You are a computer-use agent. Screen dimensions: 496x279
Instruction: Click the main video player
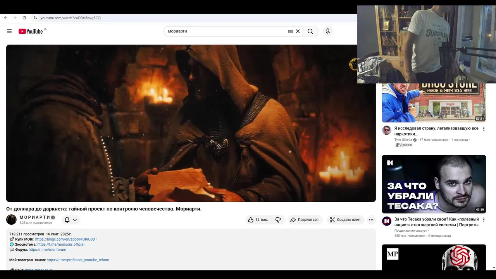(191, 123)
